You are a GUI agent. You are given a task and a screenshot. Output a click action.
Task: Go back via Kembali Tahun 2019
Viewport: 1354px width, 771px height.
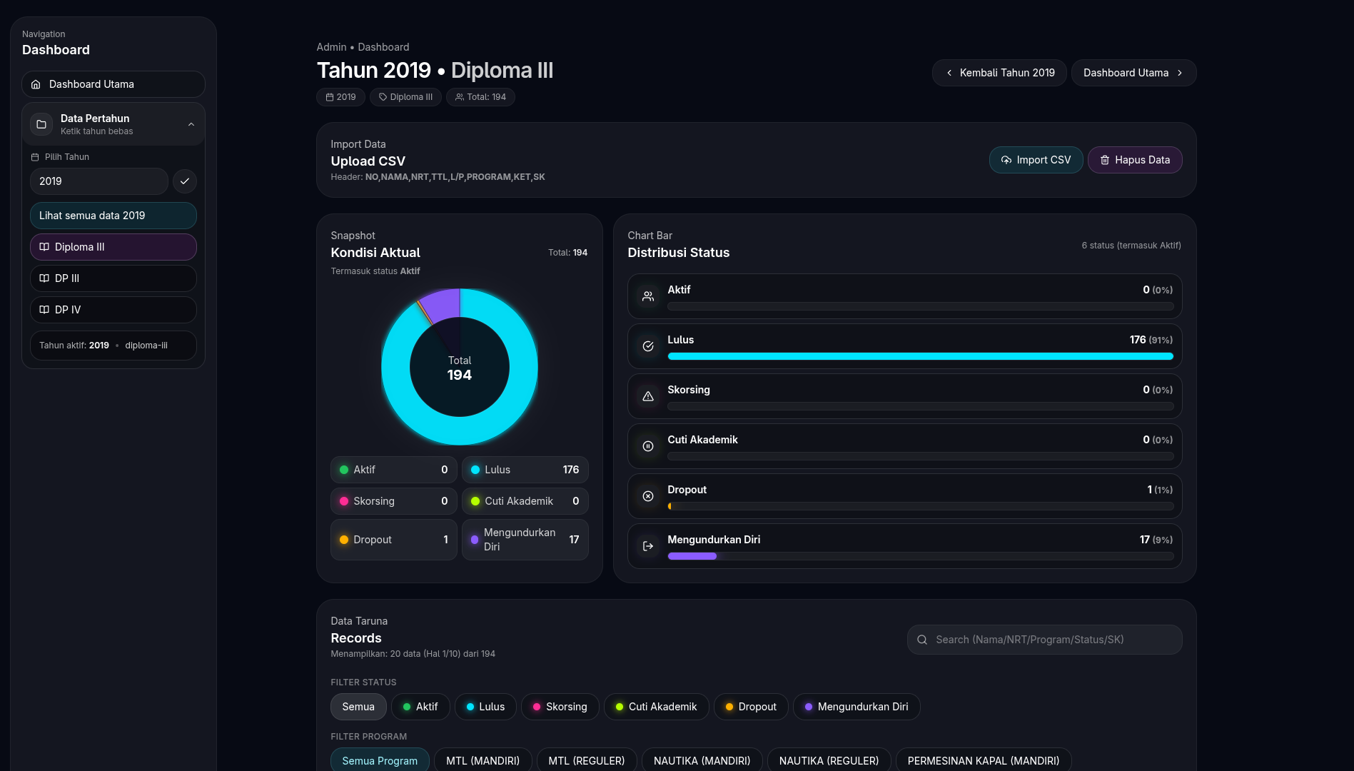coord(999,73)
